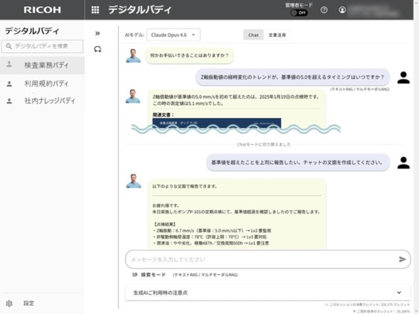Select 社内ナレッジバディ in sidebar

tap(42, 100)
